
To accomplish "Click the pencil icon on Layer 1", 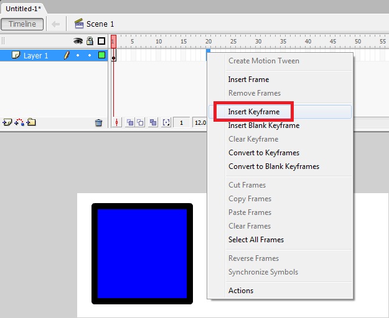I will 67,55.
